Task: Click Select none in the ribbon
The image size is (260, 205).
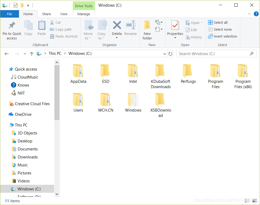Action: point(220,30)
